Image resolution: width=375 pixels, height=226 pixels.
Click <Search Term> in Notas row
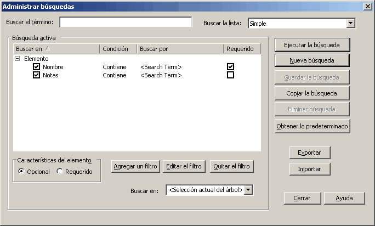pos(161,75)
